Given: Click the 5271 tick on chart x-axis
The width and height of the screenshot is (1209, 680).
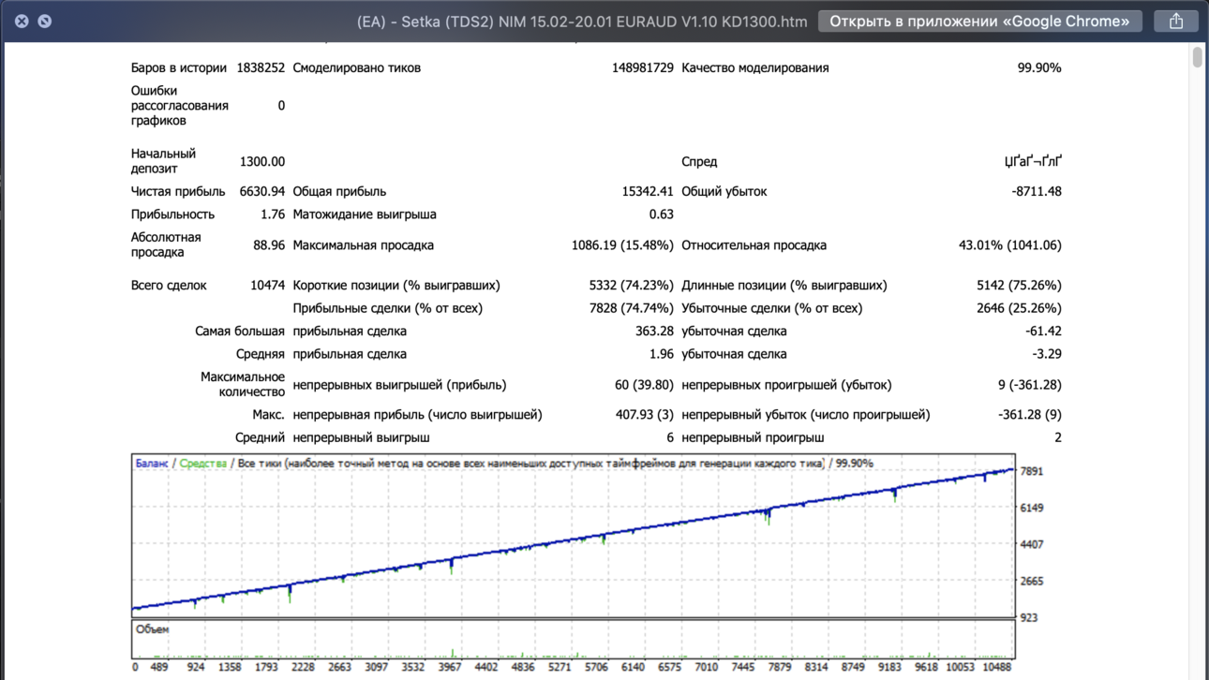Looking at the screenshot, I should [559, 667].
